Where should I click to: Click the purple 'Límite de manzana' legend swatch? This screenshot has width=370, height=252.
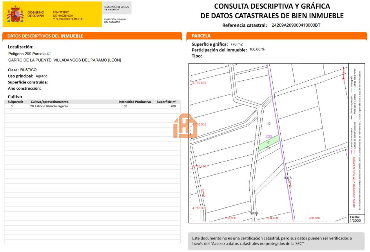[x=352, y=152]
